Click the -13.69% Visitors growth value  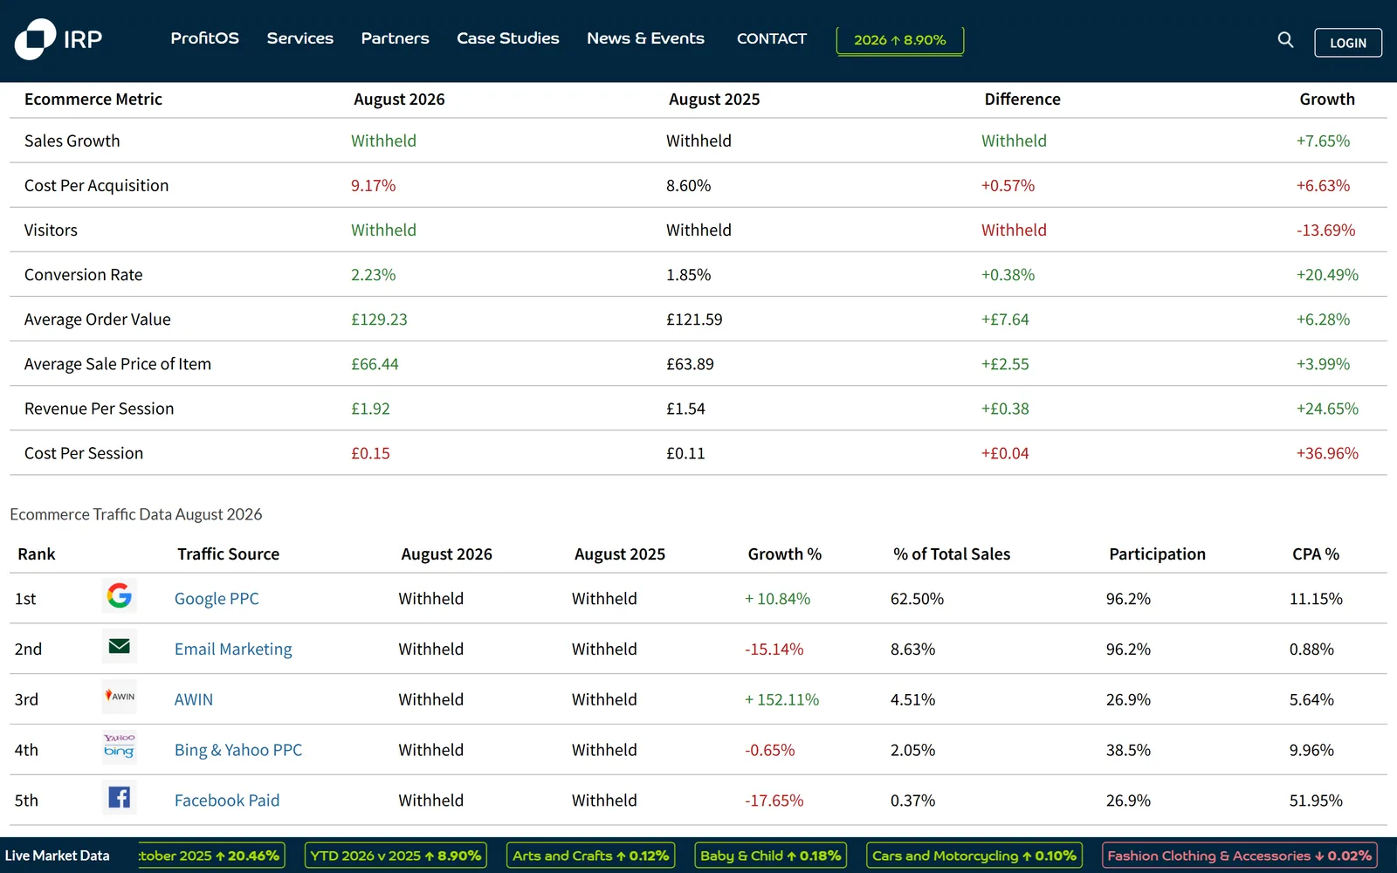[1325, 230]
